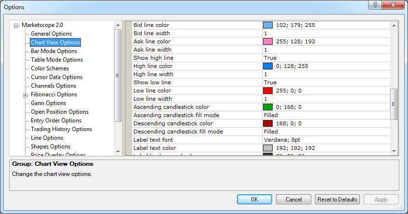Change the Label text font value
408x214 pixels.
pos(326,140)
